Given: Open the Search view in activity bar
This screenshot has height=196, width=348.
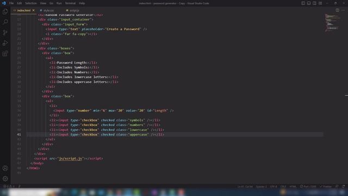Looking at the screenshot, I should (x=5, y=22).
